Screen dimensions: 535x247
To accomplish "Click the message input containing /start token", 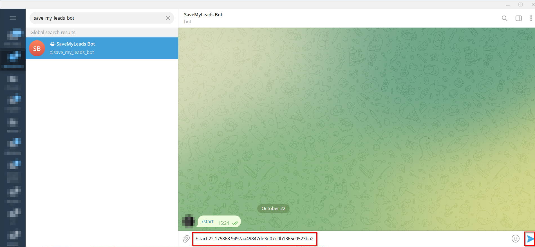I will [x=254, y=239].
